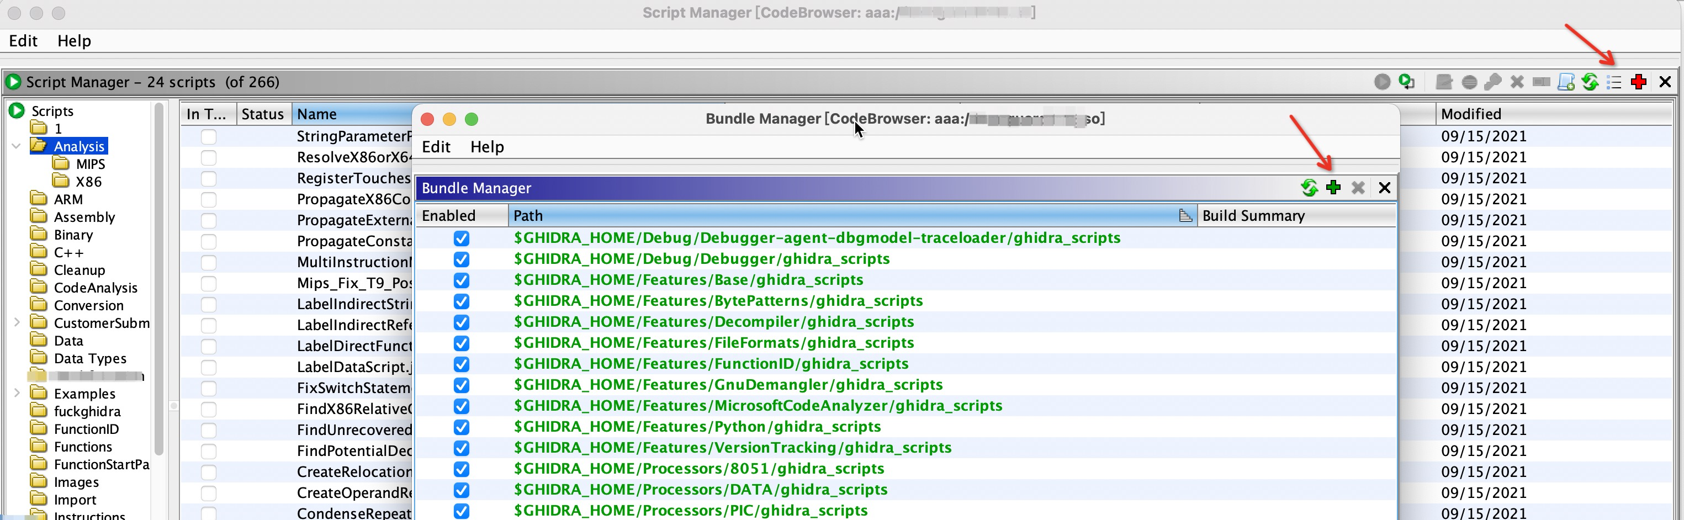Viewport: 1684px width, 520px height.
Task: Click the Create New Script icon
Action: [1566, 82]
